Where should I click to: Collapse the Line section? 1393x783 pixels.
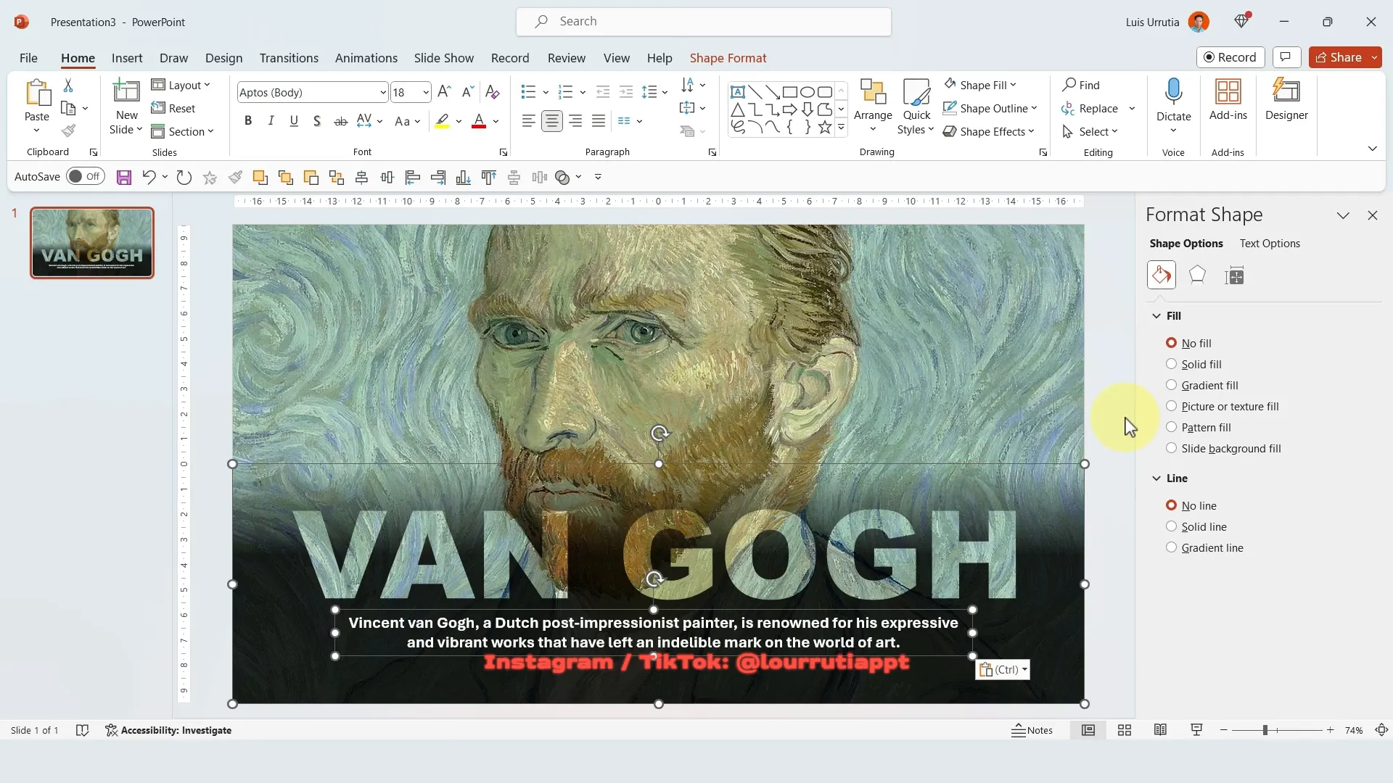pos(1156,478)
